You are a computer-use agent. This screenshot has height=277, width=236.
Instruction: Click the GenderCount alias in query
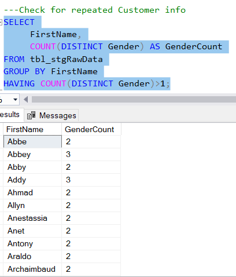194,46
